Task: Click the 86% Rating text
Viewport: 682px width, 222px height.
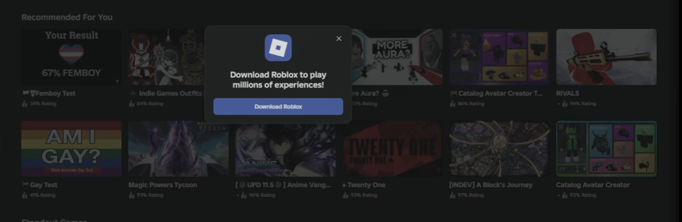Action: click(x=470, y=103)
